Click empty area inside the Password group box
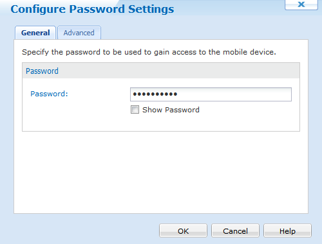The width and height of the screenshot is (322, 244). (75, 116)
